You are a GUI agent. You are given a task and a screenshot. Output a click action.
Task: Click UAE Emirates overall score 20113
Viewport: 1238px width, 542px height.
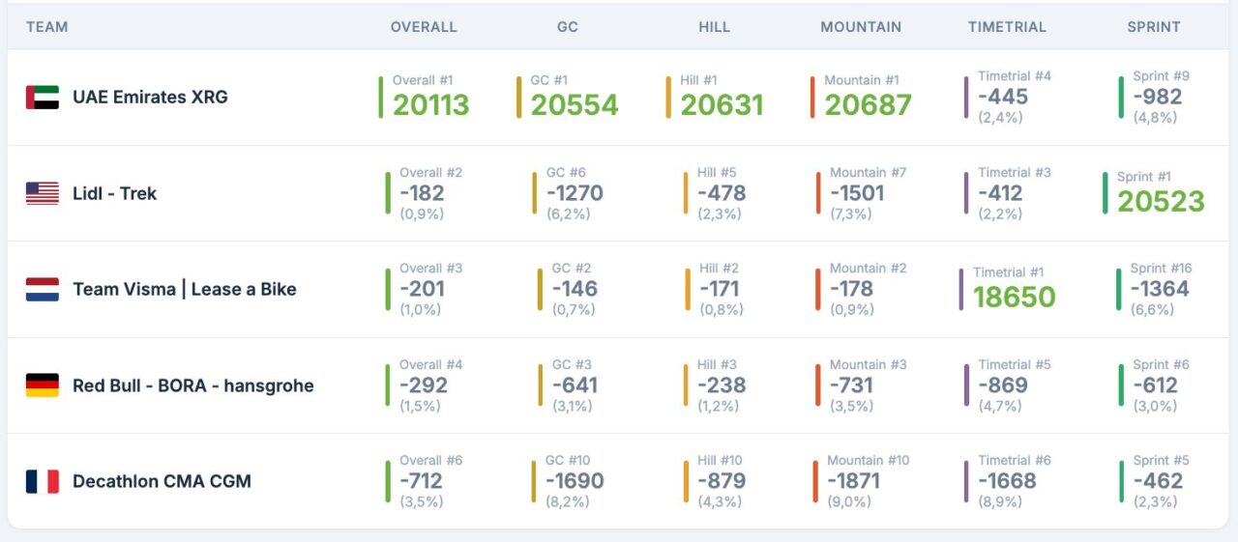click(430, 105)
